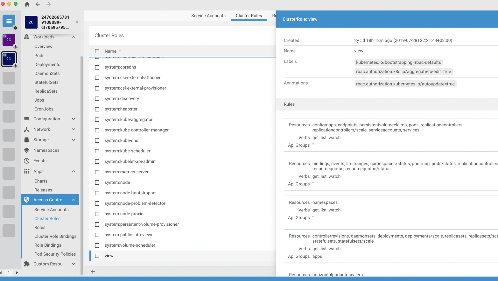Click the Custom Resources puzzle icon
This screenshot has height=281, width=498.
27,264
